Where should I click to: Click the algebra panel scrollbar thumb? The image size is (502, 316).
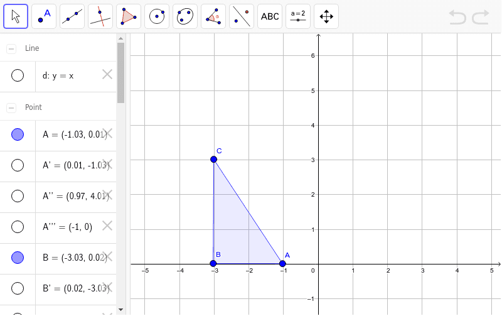coord(120,73)
